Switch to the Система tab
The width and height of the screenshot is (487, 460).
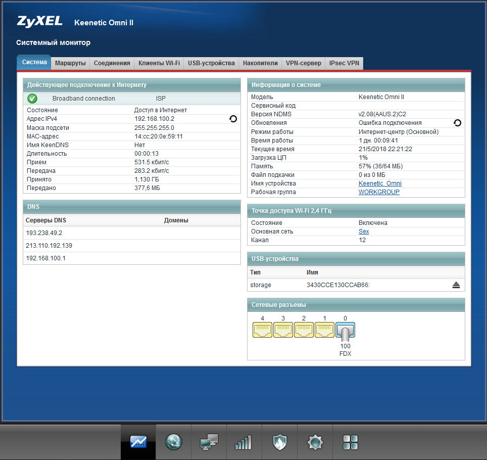click(34, 63)
